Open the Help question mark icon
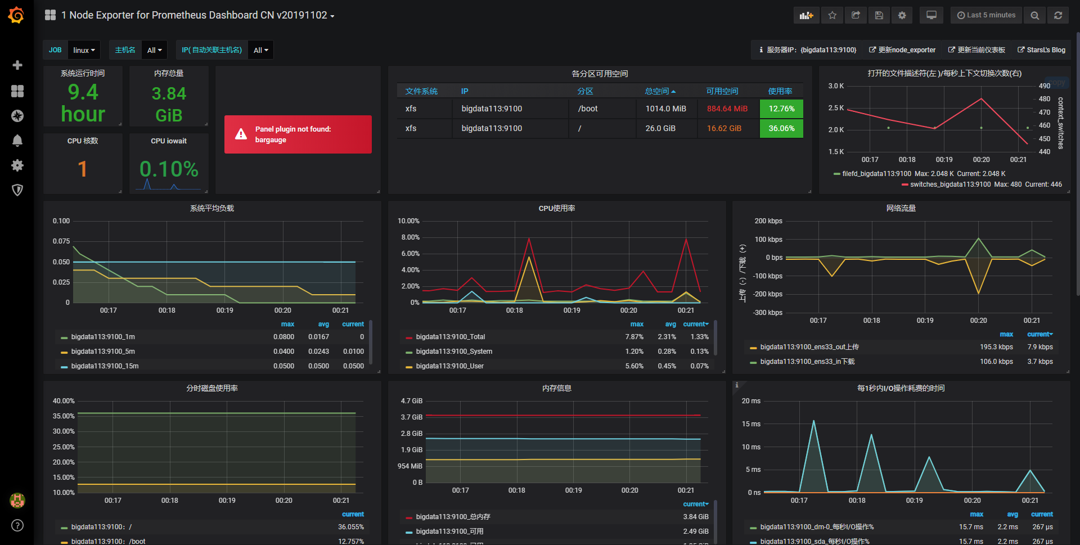 [17, 525]
